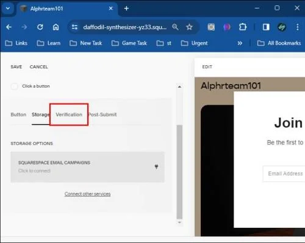Screen dimensions: 305x243
Task: Minimize the browser window
Action: click(257, 8)
